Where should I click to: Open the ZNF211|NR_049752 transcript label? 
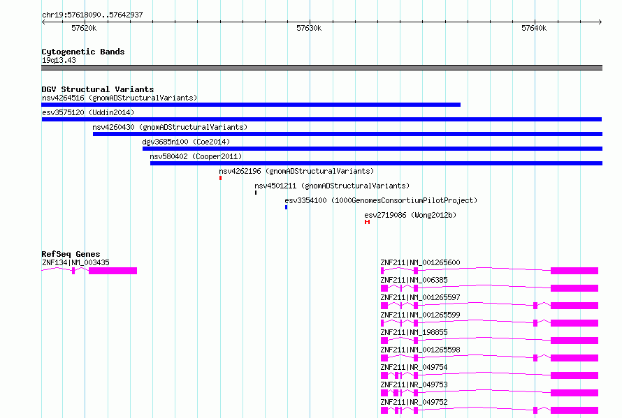(414, 402)
